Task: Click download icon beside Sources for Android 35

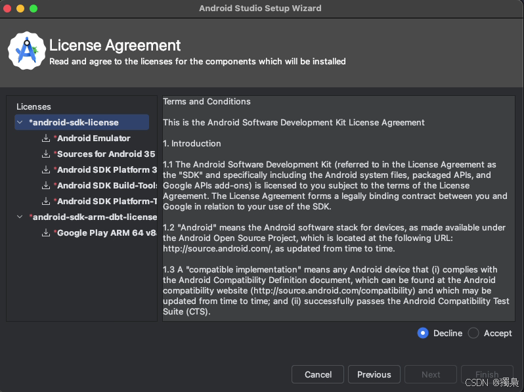Action: coord(46,154)
